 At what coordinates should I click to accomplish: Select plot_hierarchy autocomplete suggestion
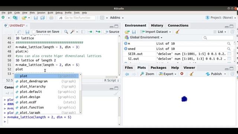pos(46,86)
